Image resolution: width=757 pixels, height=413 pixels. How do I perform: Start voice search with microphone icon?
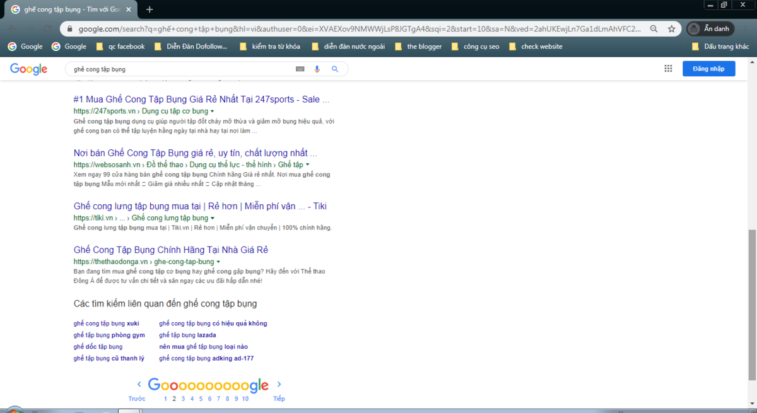pos(317,69)
